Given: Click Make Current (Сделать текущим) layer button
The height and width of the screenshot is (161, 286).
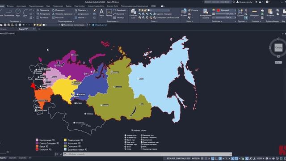Looking at the screenshot, I should click(162, 14).
